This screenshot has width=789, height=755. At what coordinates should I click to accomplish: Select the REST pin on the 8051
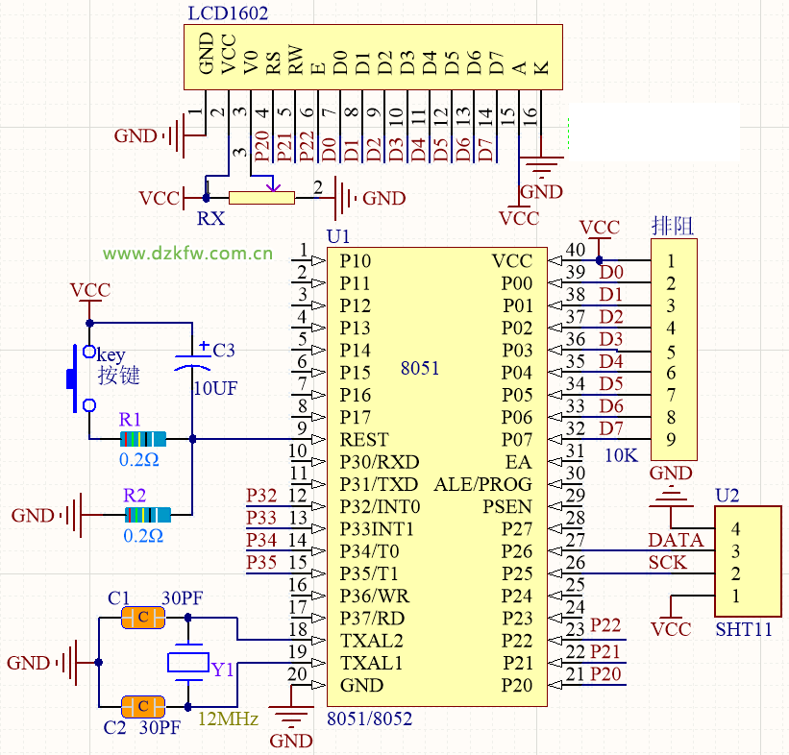pos(363,439)
